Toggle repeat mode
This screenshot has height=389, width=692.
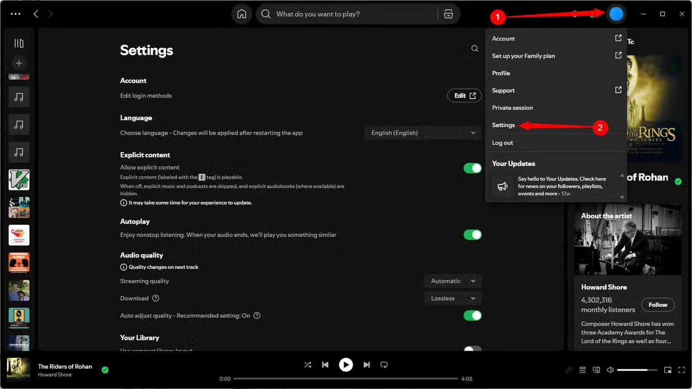384,365
